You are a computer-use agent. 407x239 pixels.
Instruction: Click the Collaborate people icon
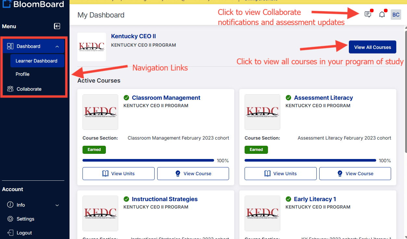(10, 89)
